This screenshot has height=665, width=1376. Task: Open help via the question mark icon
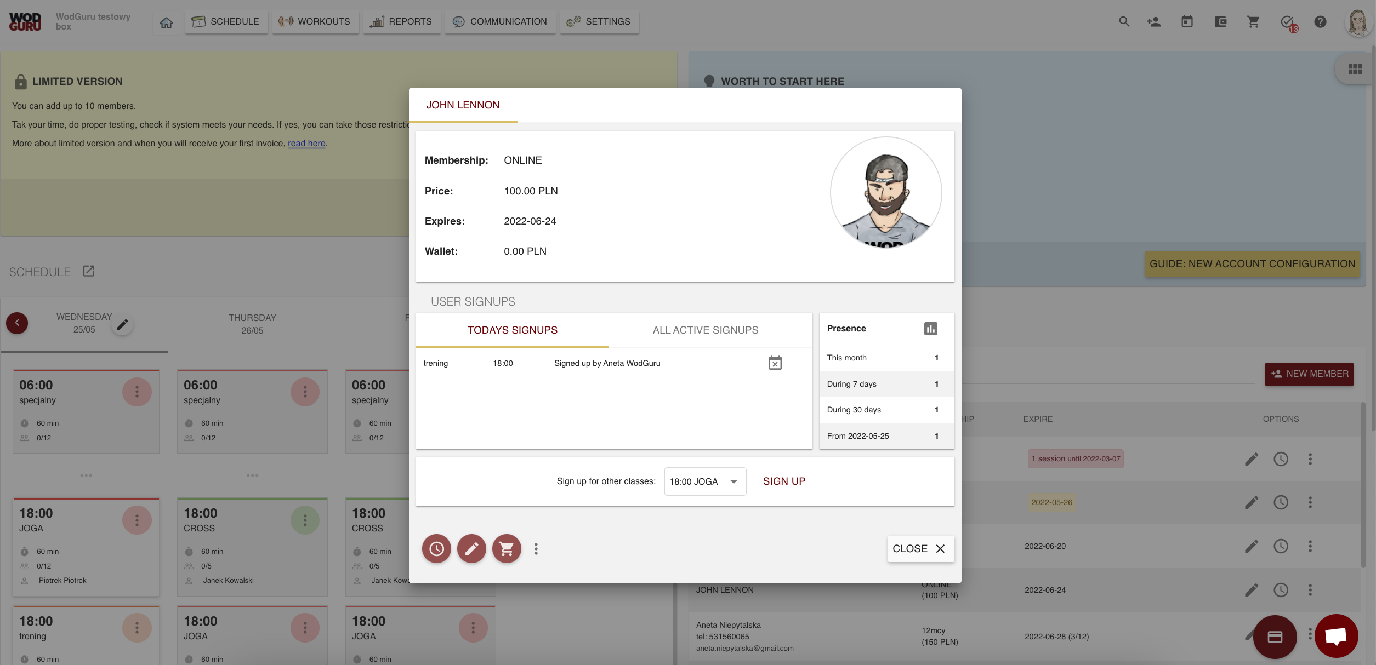(x=1321, y=21)
